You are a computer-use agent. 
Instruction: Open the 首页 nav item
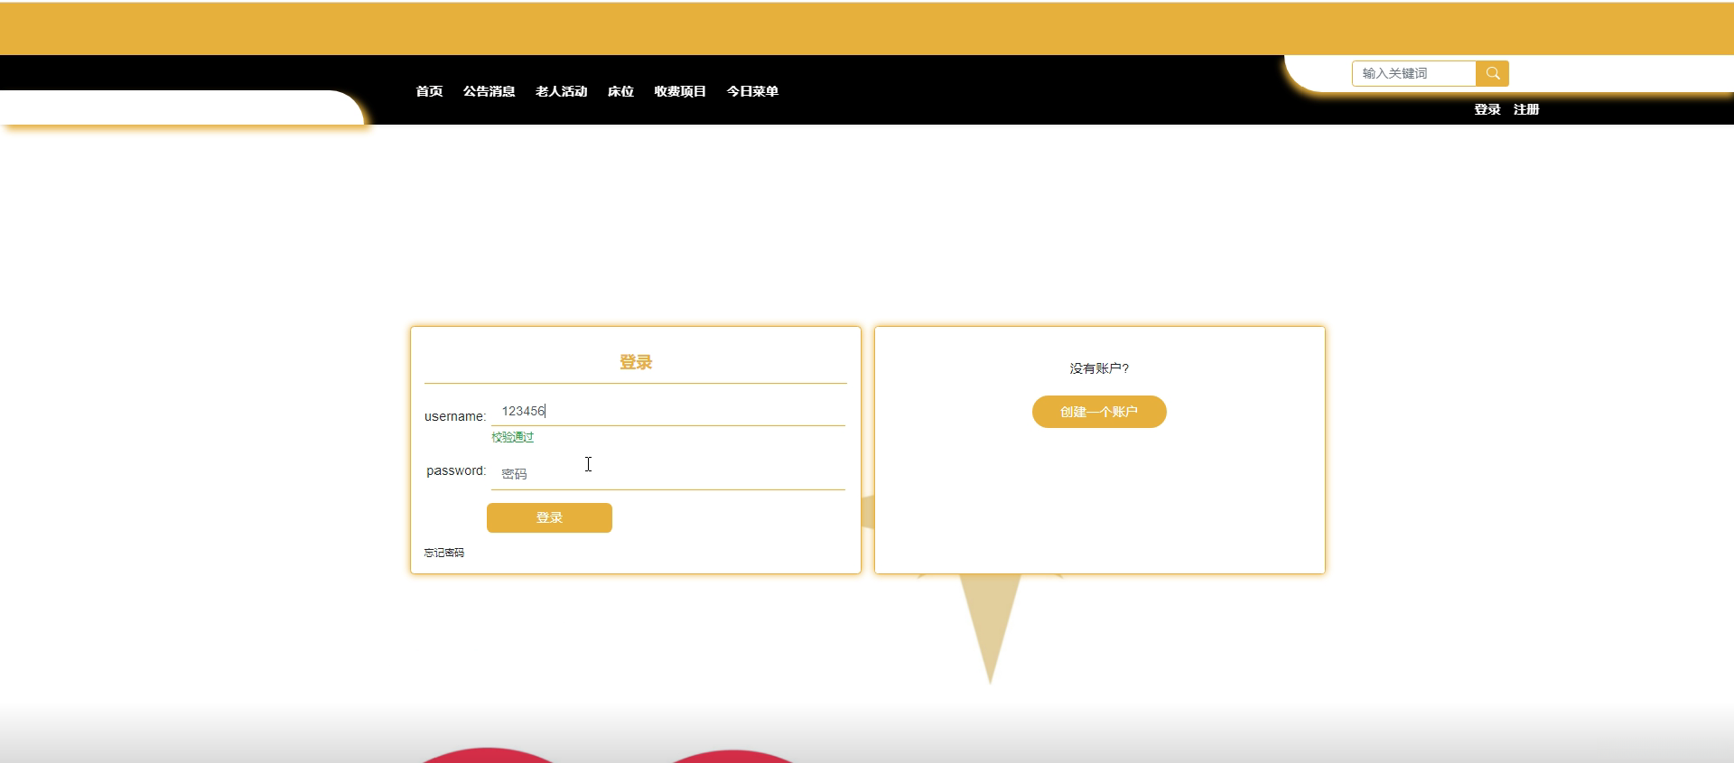[x=429, y=91]
